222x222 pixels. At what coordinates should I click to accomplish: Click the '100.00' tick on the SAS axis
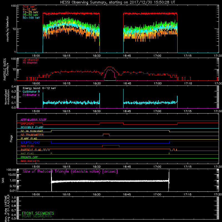tap(11, 170)
